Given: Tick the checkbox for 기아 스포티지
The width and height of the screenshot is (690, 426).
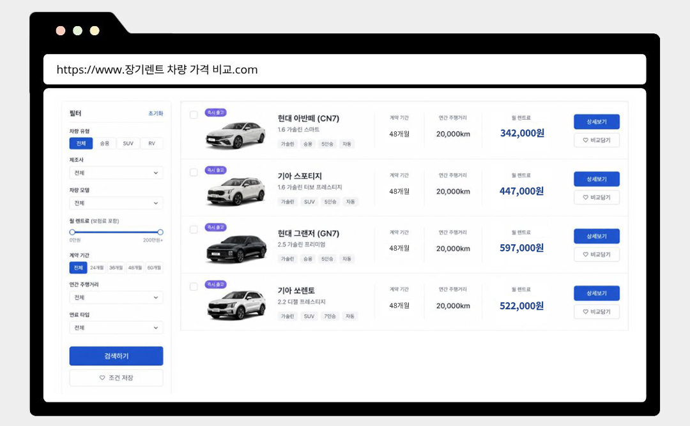Looking at the screenshot, I should click(x=194, y=172).
